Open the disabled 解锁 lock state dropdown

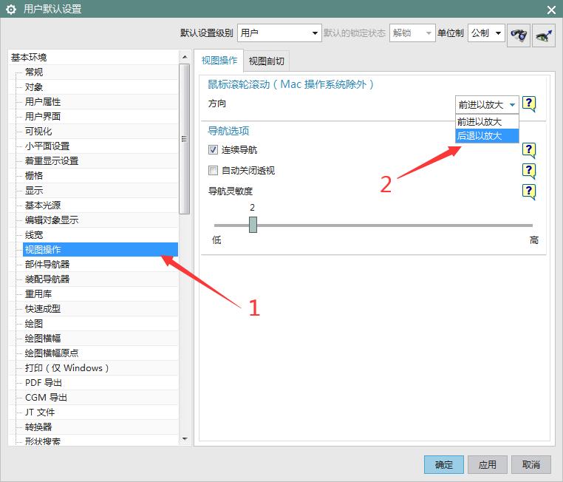(x=412, y=33)
